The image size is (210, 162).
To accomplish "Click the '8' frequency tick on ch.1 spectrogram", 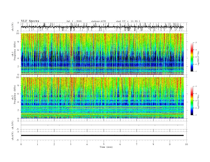I will pos(19,42).
